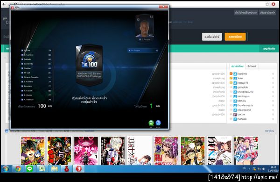Viewport: 280px width, 182px height.
Task: Open member Joker profile
Action: tap(240, 78)
